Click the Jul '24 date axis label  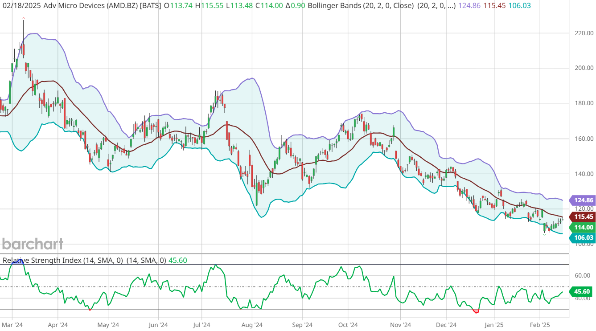pos(202,325)
